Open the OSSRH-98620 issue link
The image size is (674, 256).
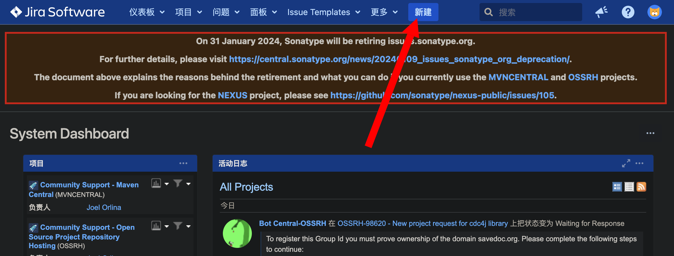pos(361,223)
